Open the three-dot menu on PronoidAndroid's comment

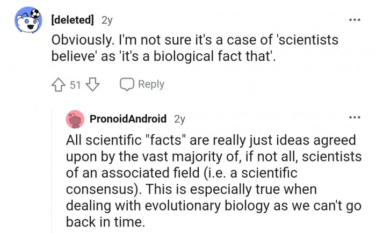click(x=354, y=118)
